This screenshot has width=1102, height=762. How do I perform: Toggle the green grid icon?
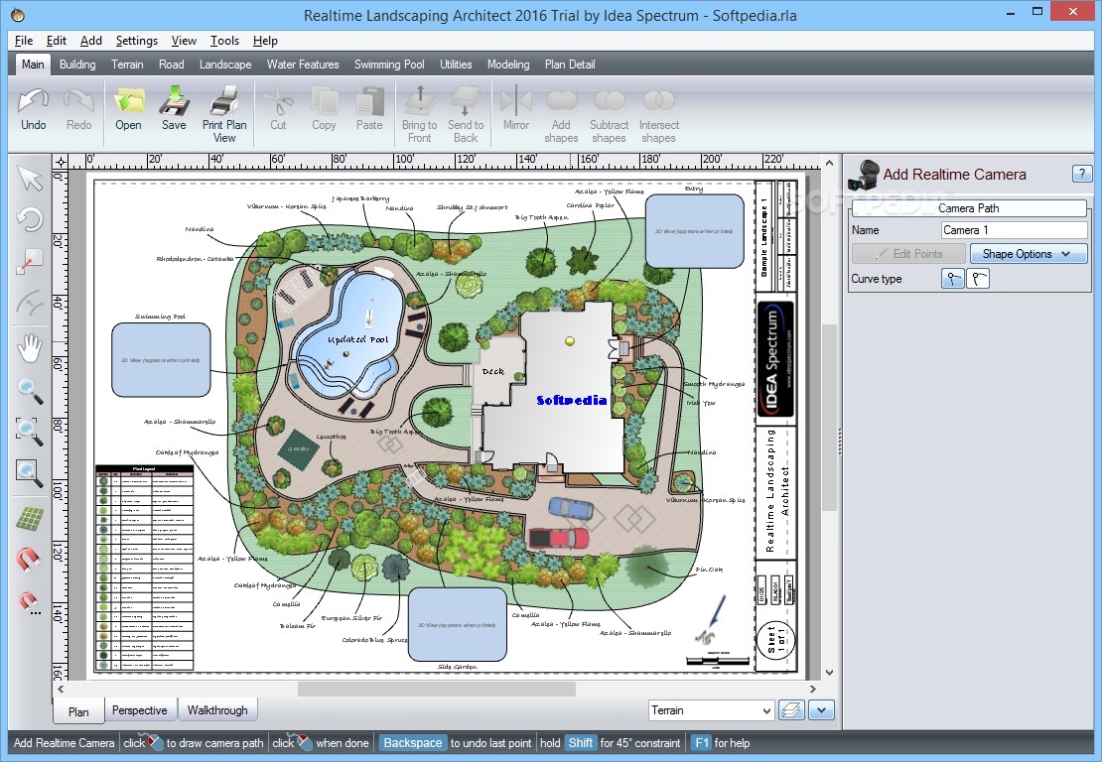(30, 518)
